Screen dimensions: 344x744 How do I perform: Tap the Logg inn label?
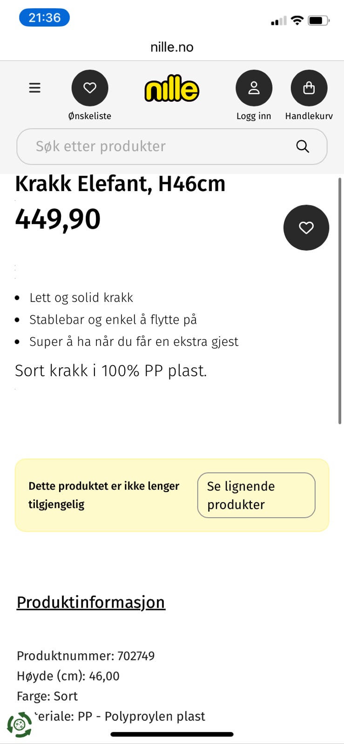point(254,116)
